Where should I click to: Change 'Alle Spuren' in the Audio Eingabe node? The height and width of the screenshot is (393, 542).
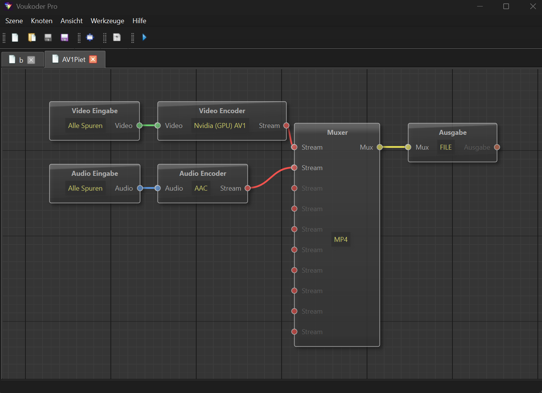[85, 188]
